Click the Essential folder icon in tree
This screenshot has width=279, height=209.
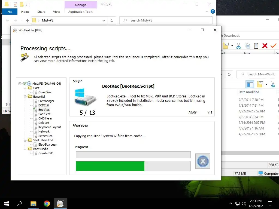[x=30, y=97]
